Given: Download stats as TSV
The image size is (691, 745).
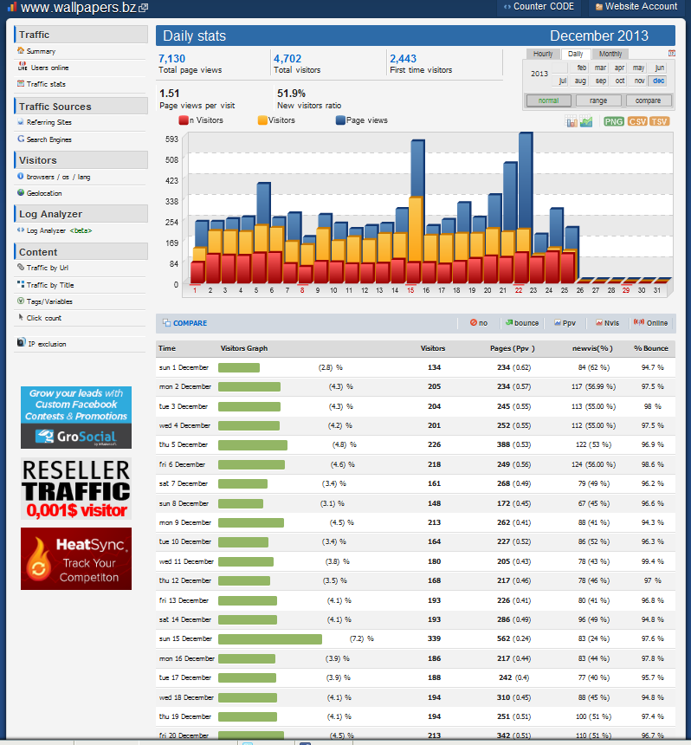Looking at the screenshot, I should [659, 121].
